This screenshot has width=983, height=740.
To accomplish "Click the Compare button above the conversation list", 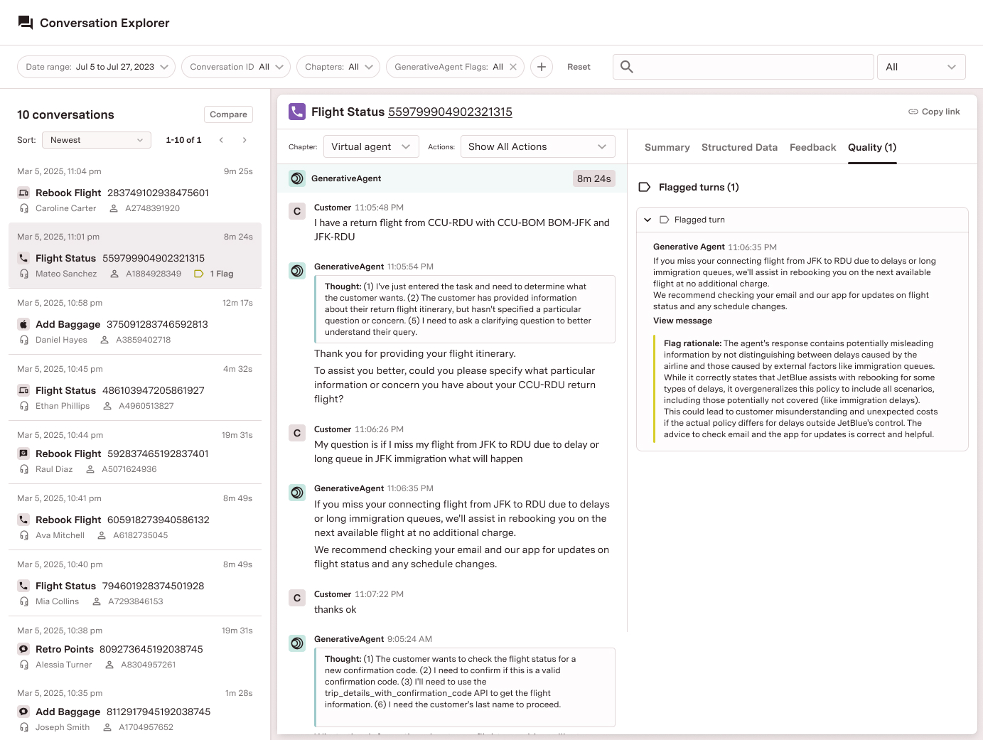I will coord(227,114).
